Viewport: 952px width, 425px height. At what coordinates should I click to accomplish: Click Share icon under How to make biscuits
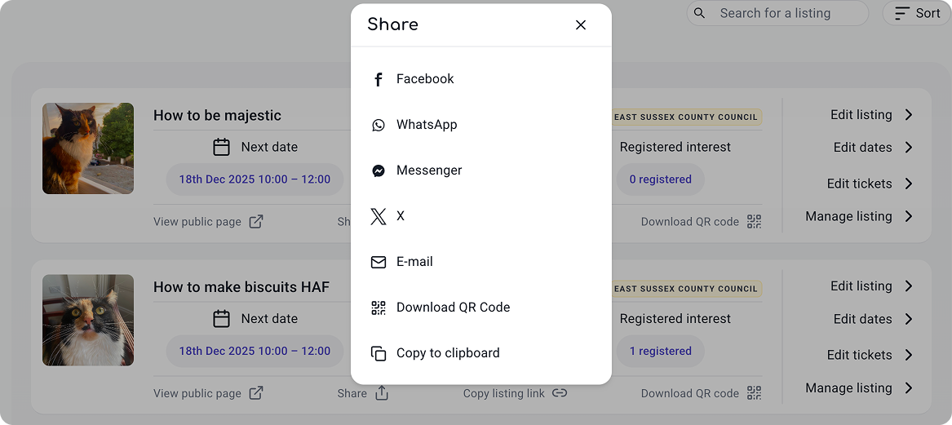coord(381,393)
